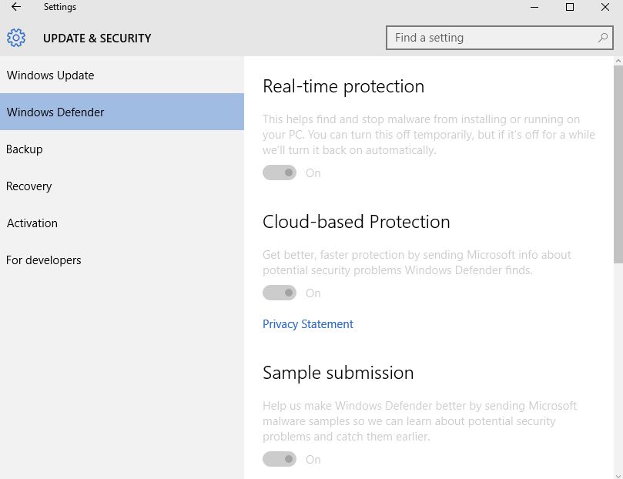Click the scrollbar up arrow
This screenshot has height=479, width=623.
(x=618, y=61)
